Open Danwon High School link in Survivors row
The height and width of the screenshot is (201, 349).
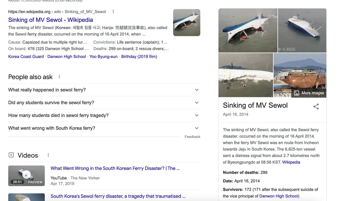(x=278, y=196)
